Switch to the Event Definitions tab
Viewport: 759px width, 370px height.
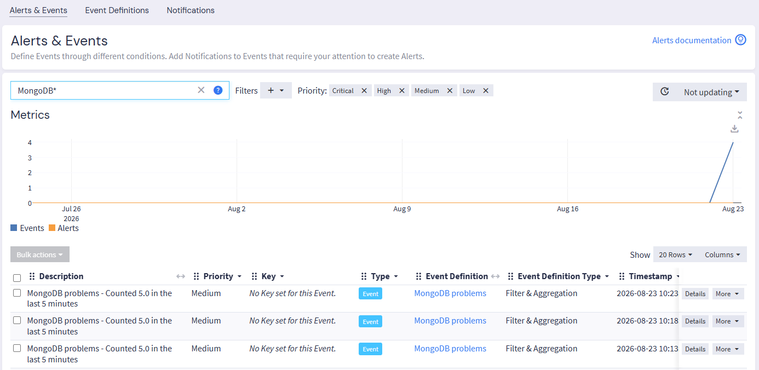click(117, 10)
